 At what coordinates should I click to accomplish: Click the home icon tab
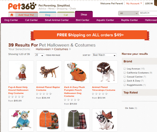[12, 15]
